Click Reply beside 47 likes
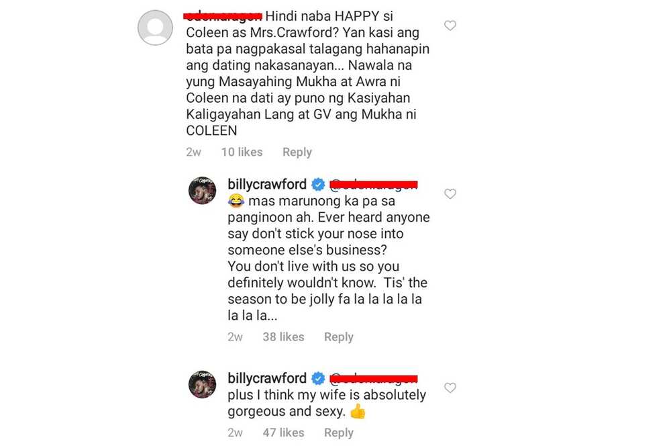This screenshot has height=448, width=671. point(338,433)
